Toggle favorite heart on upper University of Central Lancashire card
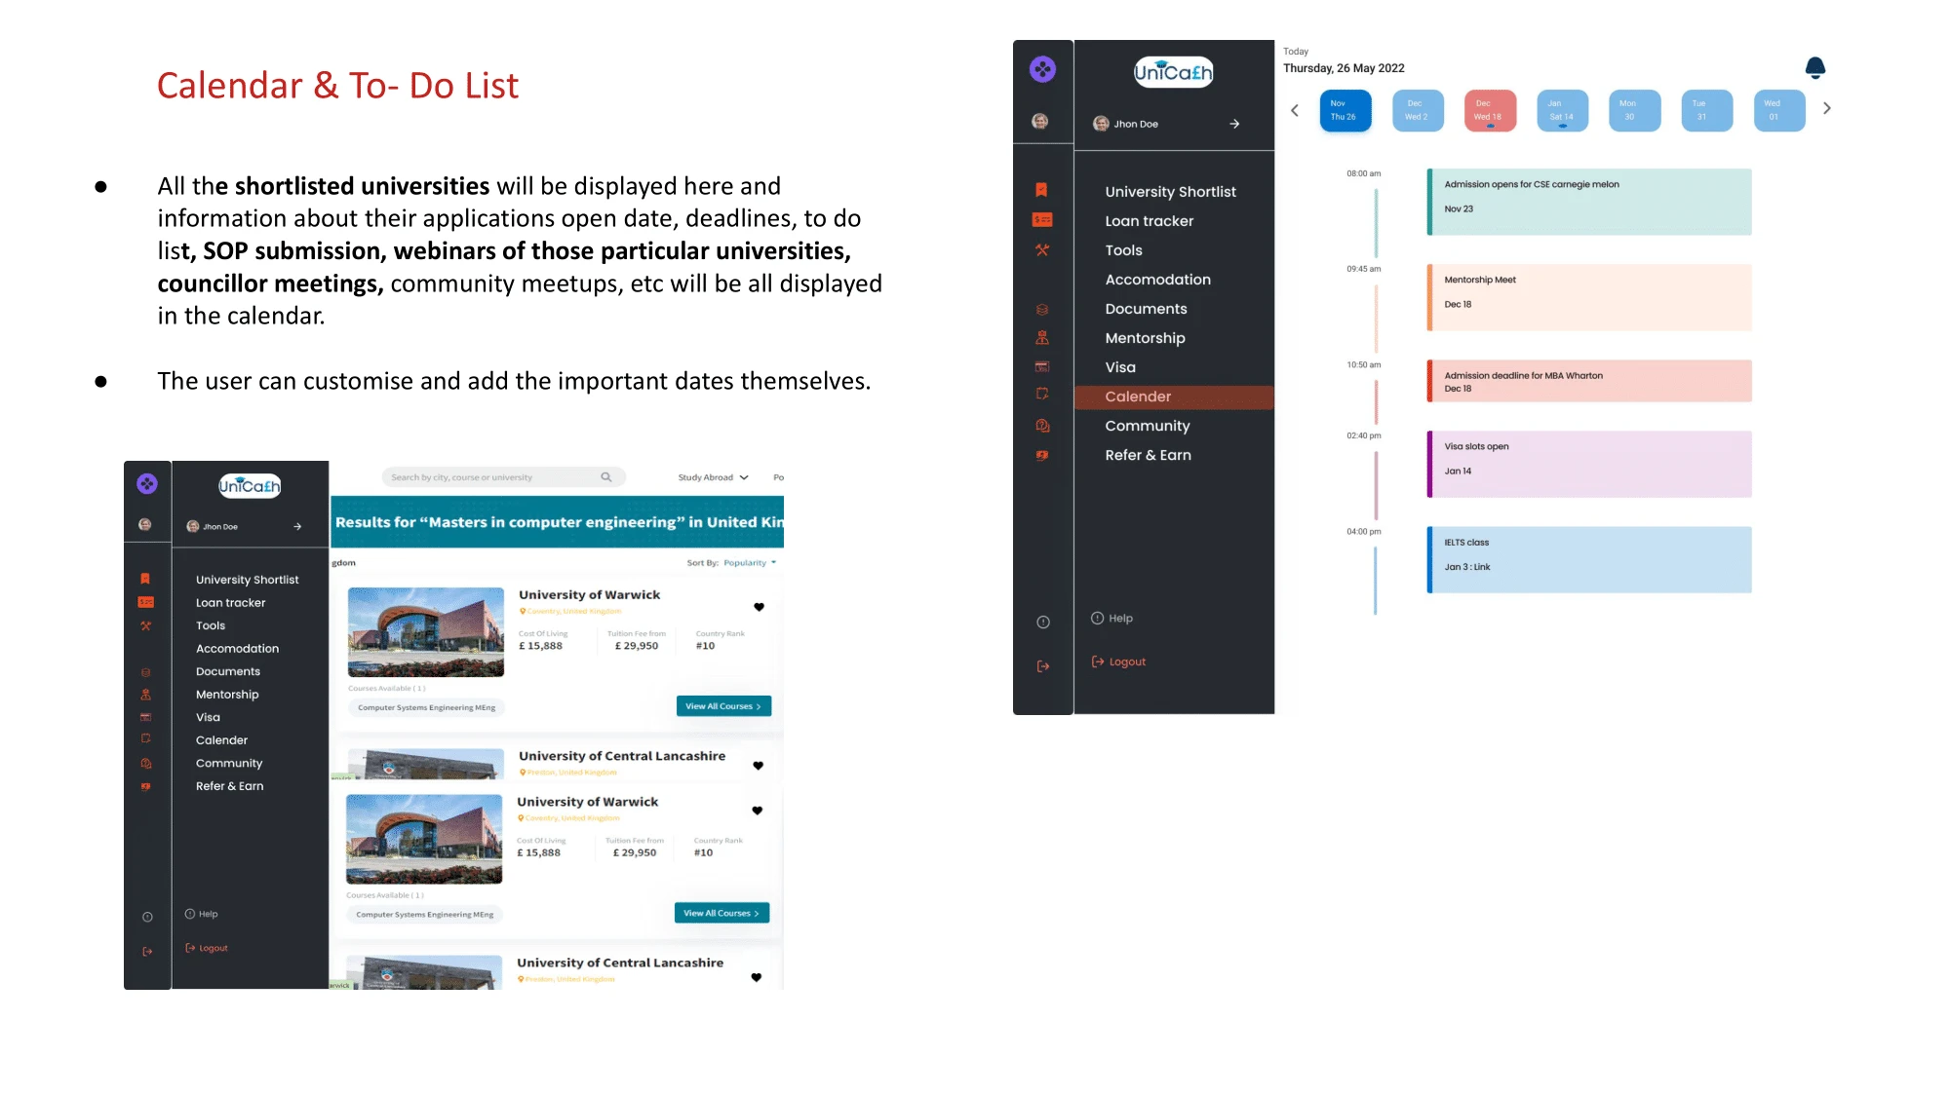This screenshot has height=1096, width=1950. pos(758,766)
